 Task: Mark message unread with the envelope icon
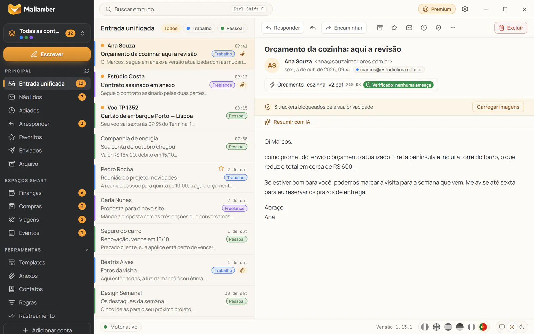pos(409,28)
